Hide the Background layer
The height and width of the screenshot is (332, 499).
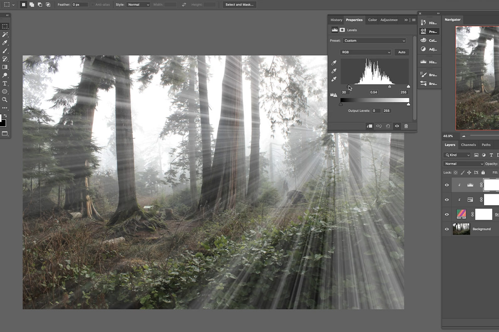point(447,229)
